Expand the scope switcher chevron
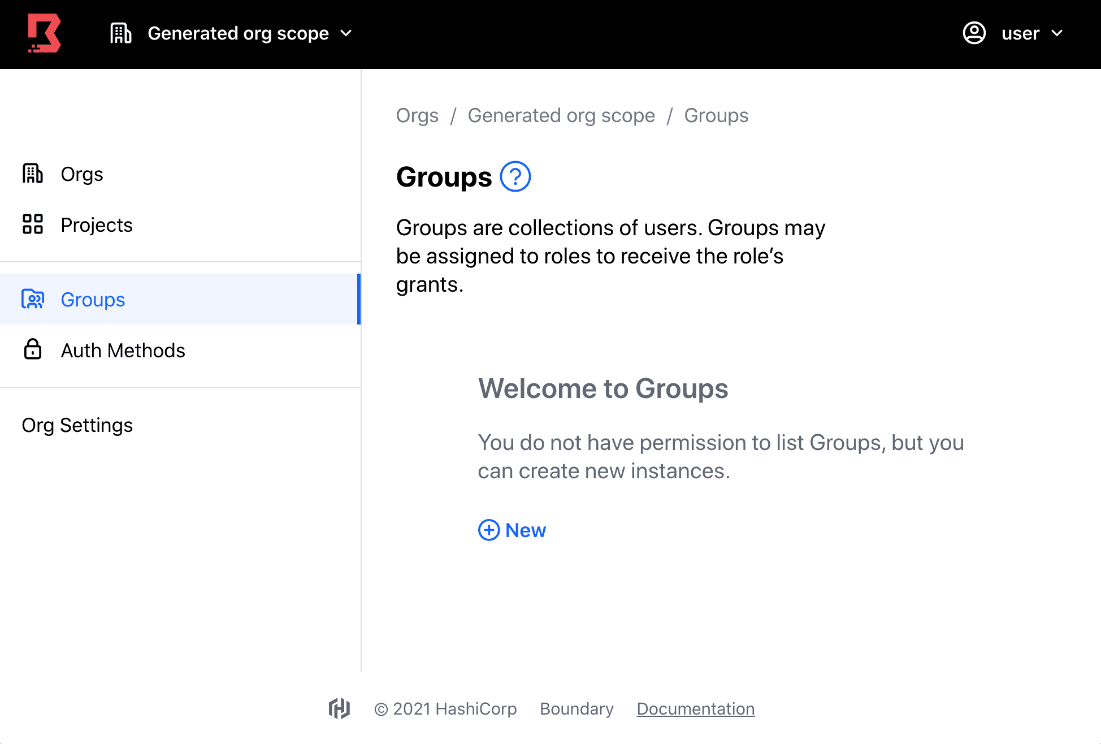The width and height of the screenshot is (1101, 744). click(x=346, y=33)
